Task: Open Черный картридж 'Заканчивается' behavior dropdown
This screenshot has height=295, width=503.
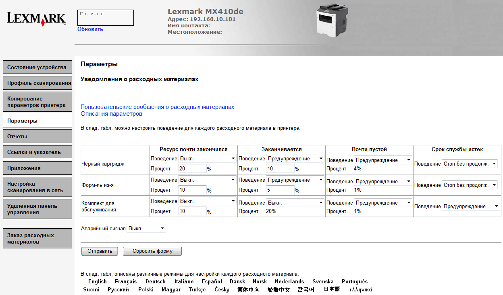Action: click(x=295, y=158)
